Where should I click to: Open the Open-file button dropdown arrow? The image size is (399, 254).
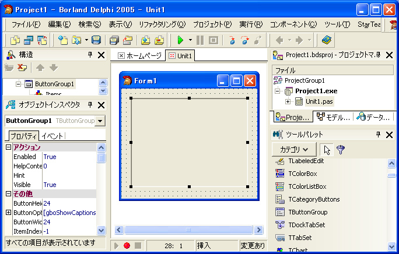pyautogui.click(x=86, y=40)
